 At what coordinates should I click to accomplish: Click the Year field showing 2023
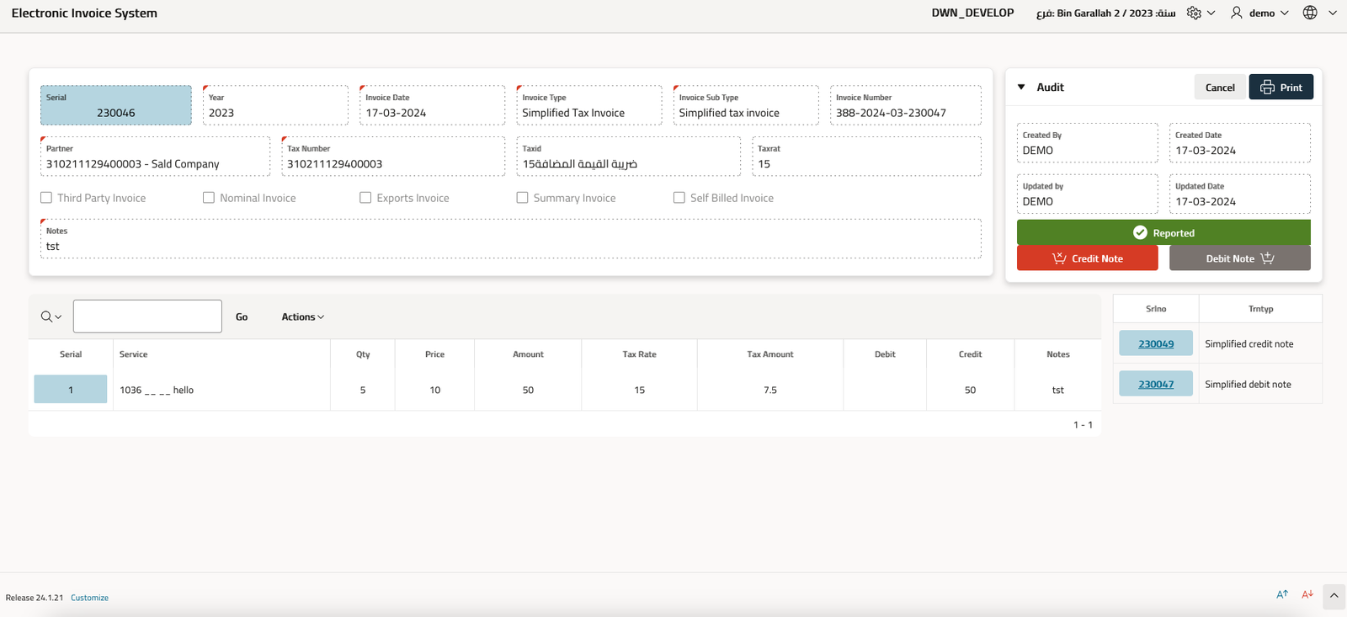coord(275,105)
